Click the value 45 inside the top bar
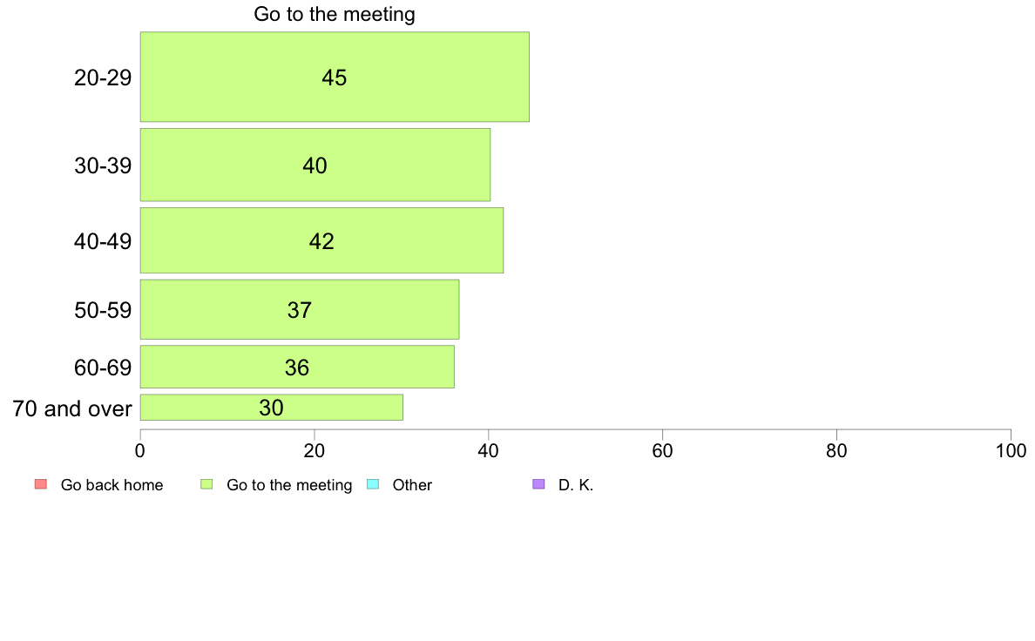Screen dimensions: 1035x641 click(x=335, y=78)
